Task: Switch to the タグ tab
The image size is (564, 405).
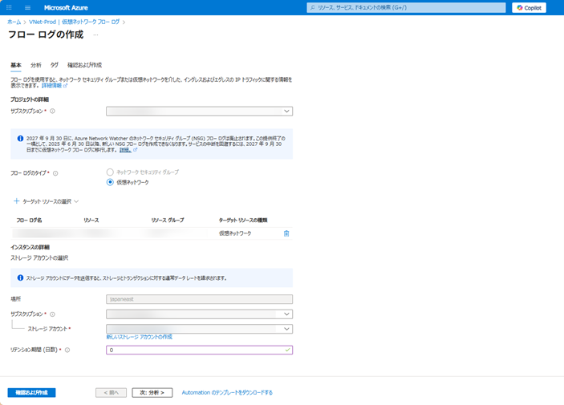Action: click(x=55, y=65)
